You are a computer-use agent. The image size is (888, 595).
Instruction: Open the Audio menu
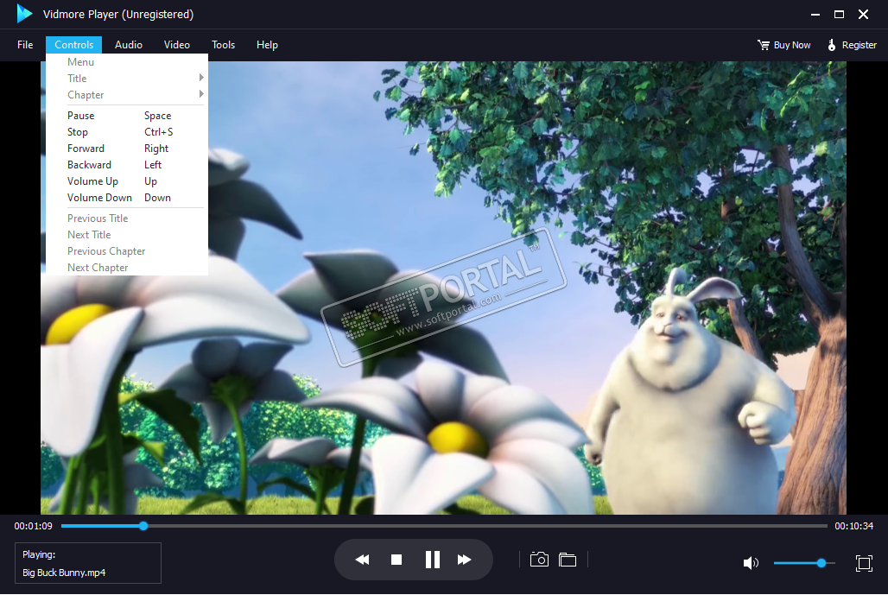click(129, 45)
